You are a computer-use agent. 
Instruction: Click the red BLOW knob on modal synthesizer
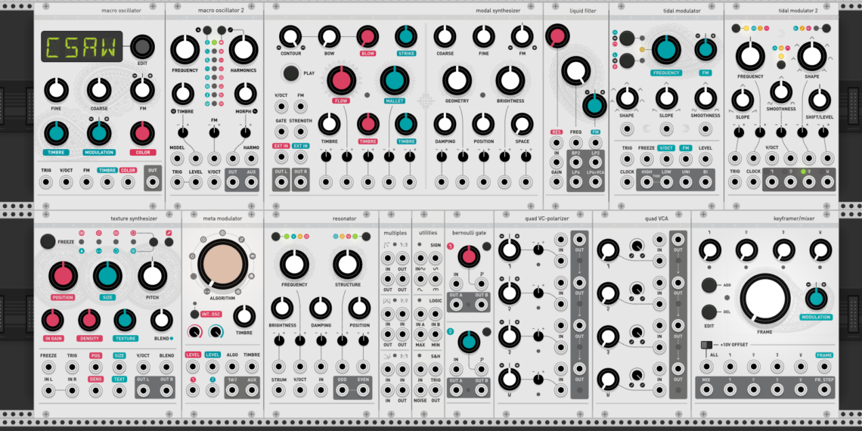pos(367,37)
